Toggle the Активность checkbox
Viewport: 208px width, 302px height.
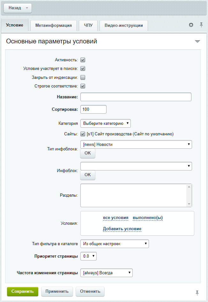tap(83, 60)
